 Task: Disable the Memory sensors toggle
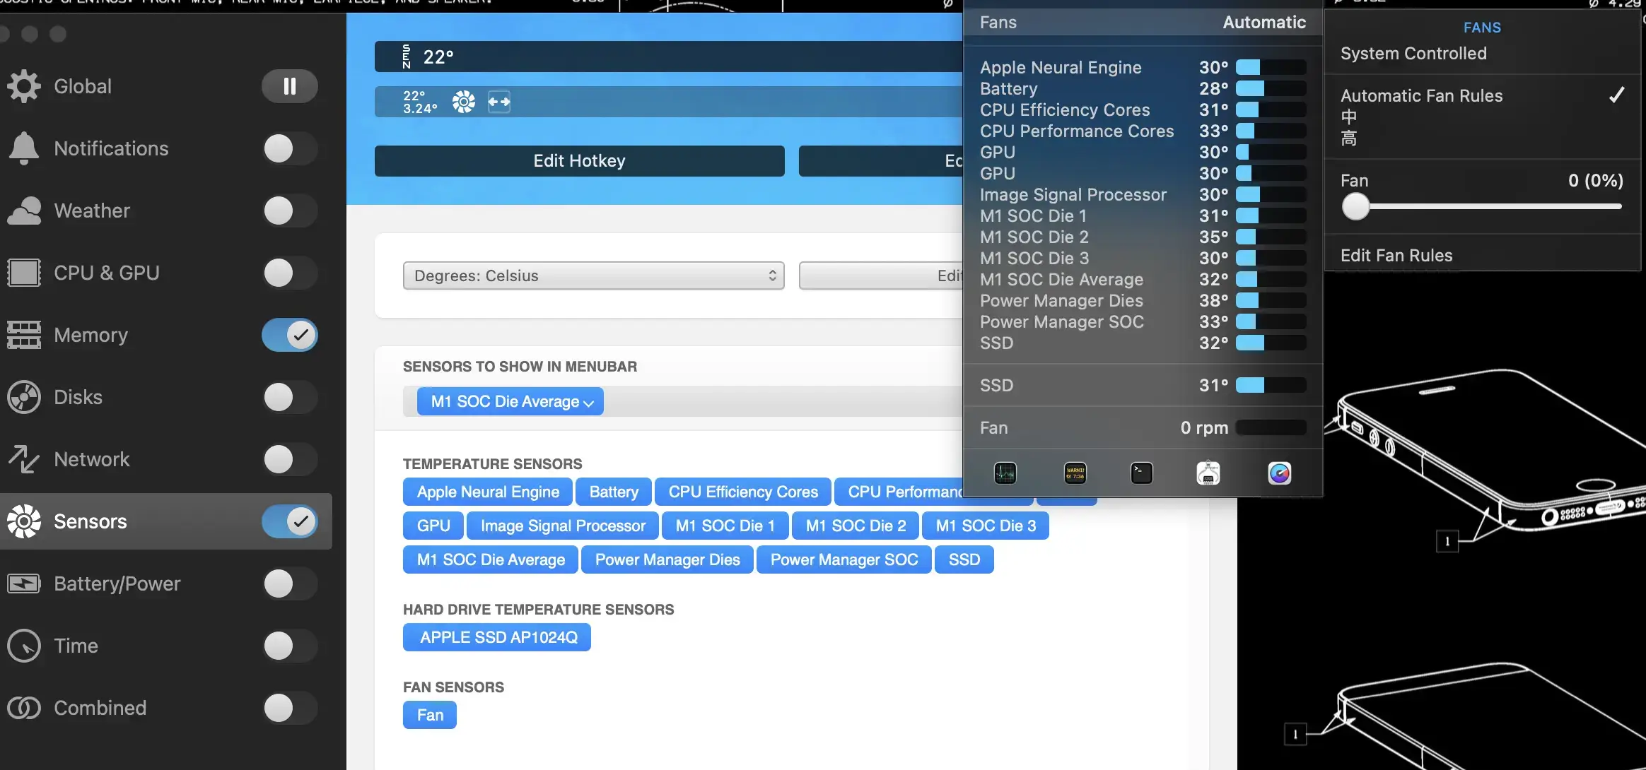(x=288, y=335)
